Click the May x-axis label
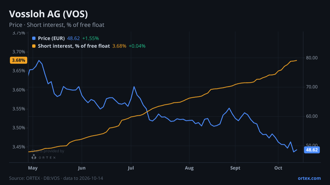 pos(33,168)
